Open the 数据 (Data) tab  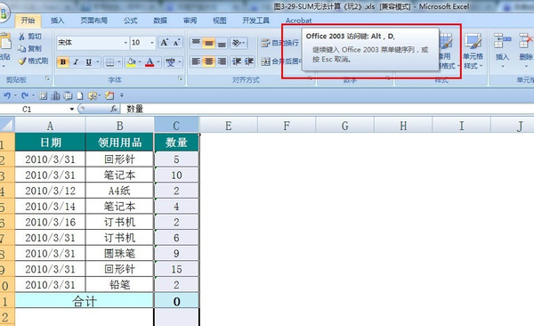160,20
